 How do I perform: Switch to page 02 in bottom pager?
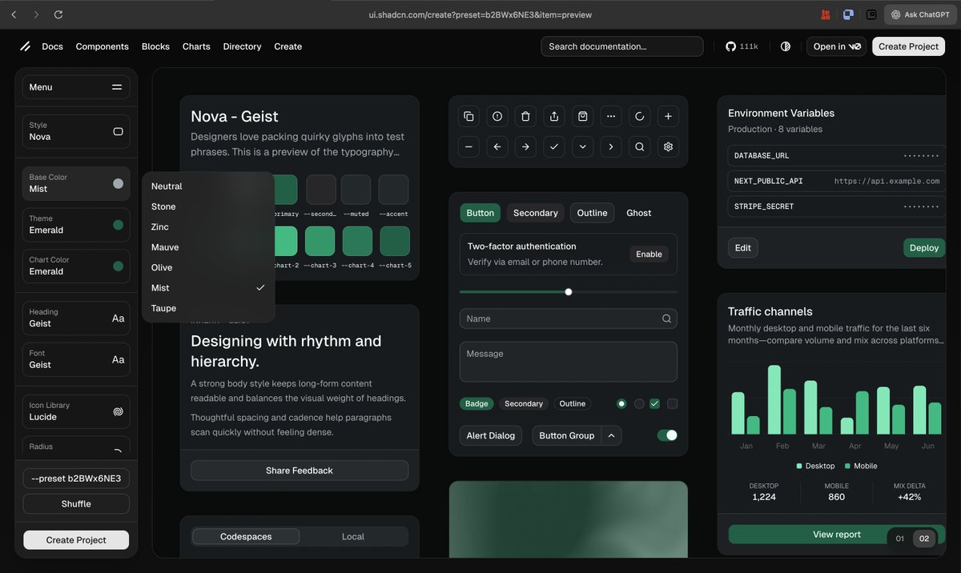point(924,539)
